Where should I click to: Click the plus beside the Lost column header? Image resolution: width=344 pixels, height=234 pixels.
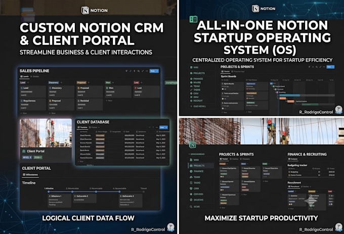point(141,82)
